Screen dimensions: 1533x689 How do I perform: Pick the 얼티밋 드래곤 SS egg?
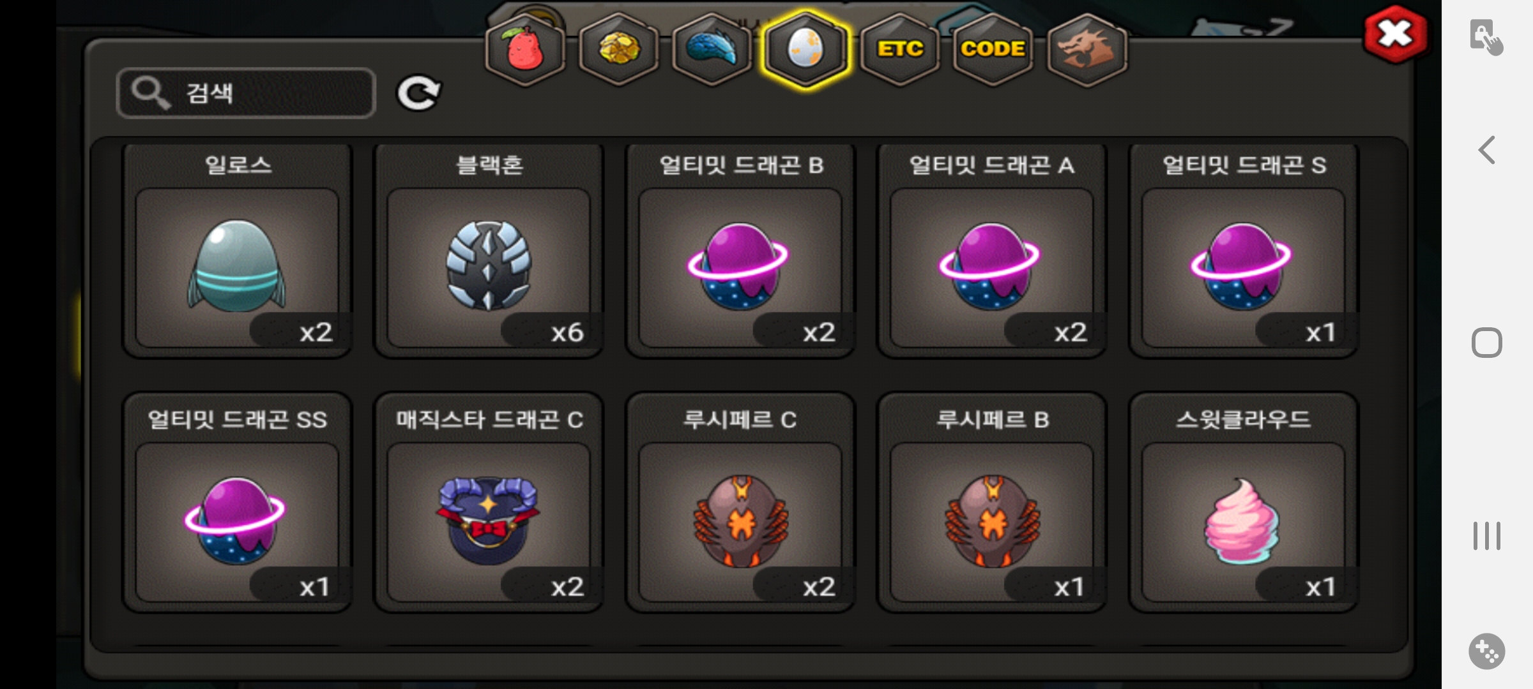click(x=237, y=503)
